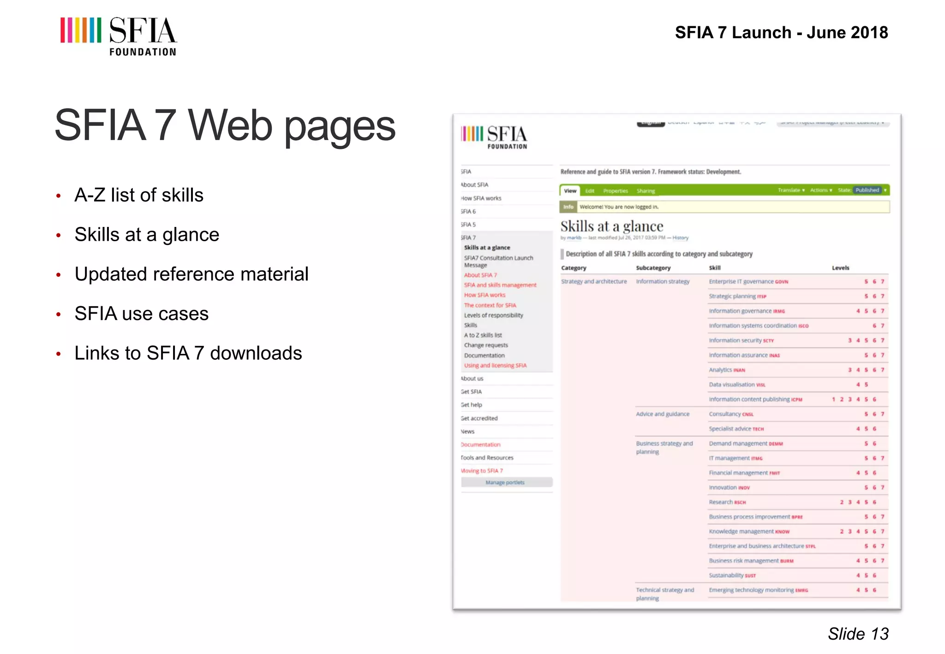This screenshot has width=945, height=654.
Task: Open 'About us' in the sidebar
Action: point(472,379)
